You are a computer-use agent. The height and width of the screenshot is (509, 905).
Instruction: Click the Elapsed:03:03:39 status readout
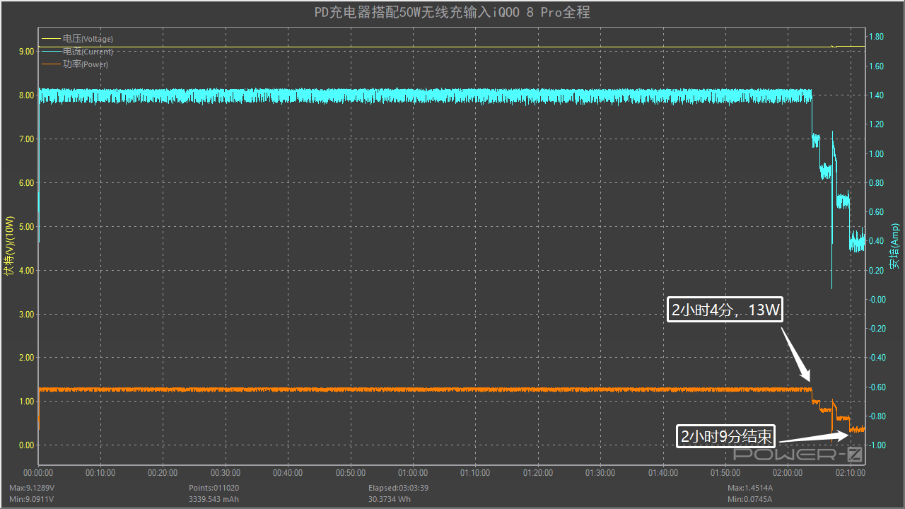point(398,488)
